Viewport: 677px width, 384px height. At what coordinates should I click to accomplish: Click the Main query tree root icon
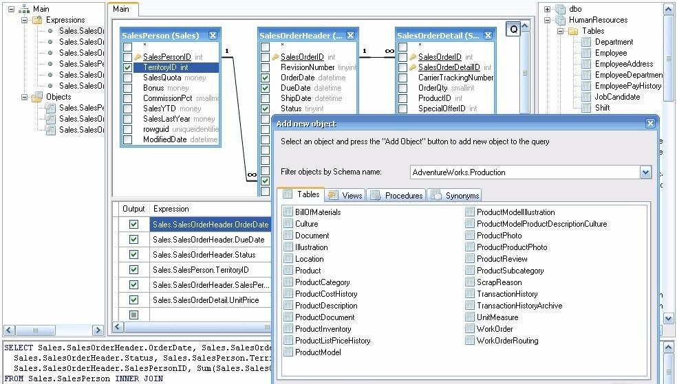24,9
